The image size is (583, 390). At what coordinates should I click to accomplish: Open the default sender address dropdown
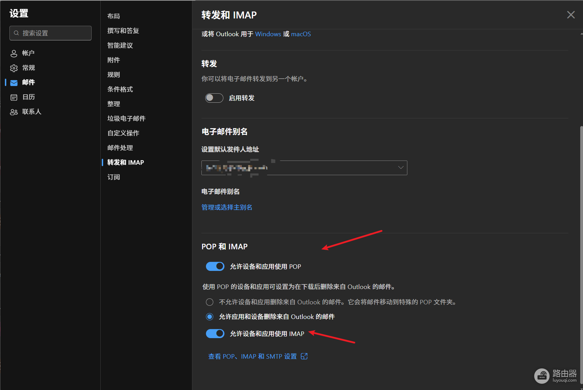coord(304,168)
